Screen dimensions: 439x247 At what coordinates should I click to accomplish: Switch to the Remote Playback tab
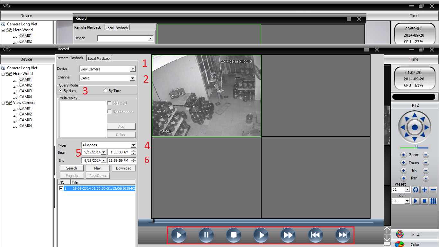[x=70, y=58]
